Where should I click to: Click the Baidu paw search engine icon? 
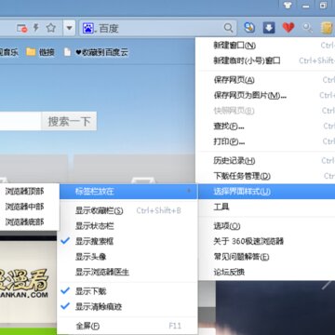(x=88, y=28)
